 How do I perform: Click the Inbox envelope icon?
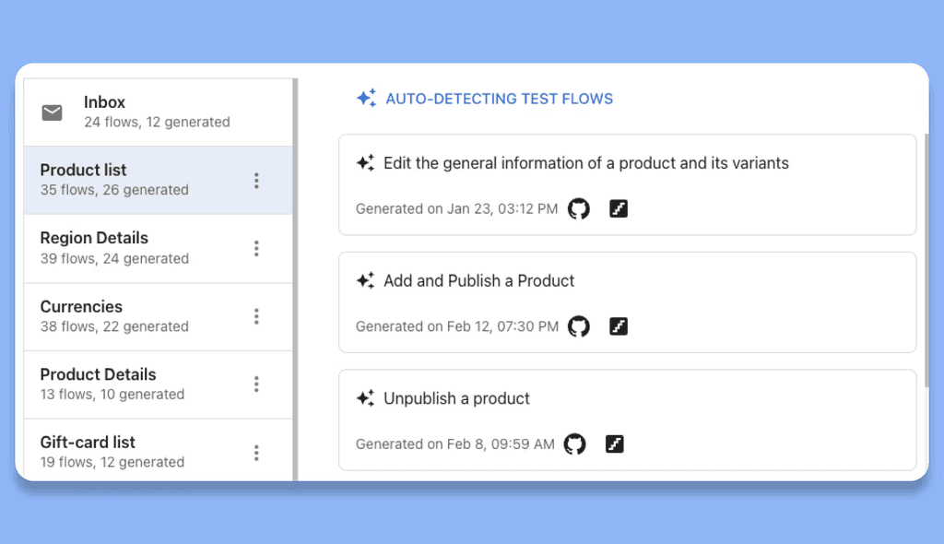pyautogui.click(x=52, y=112)
